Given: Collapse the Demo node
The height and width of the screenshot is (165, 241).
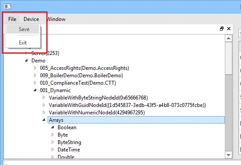Looking at the screenshot, I should 27,61.
